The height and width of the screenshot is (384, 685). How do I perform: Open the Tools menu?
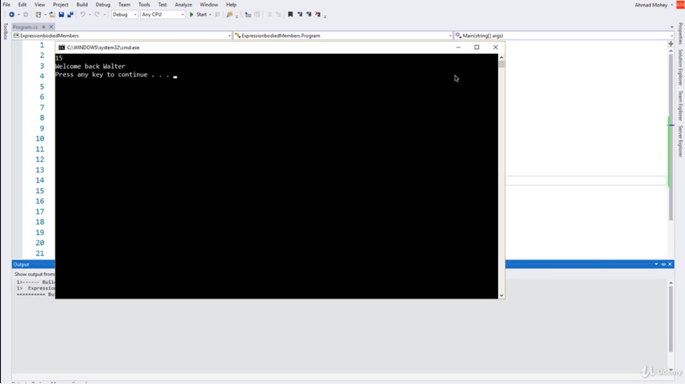144,4
